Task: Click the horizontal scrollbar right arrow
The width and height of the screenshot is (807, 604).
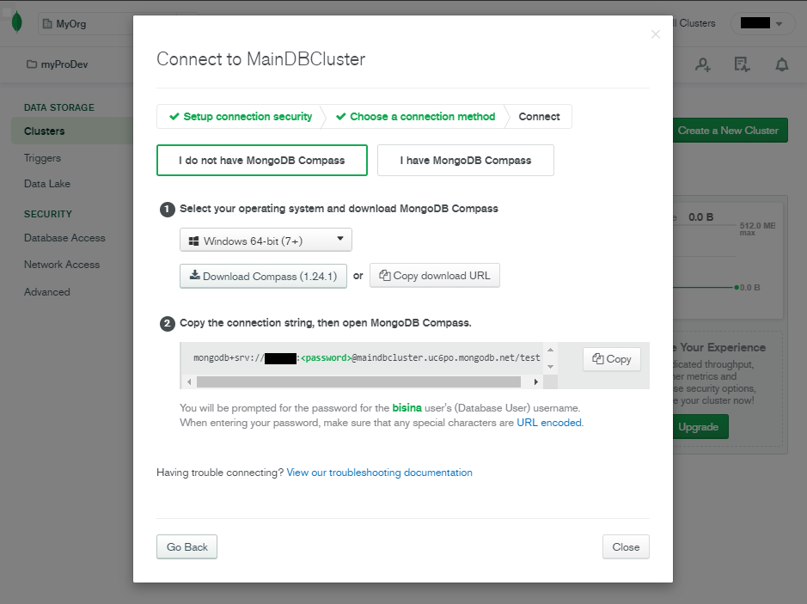Action: 535,381
